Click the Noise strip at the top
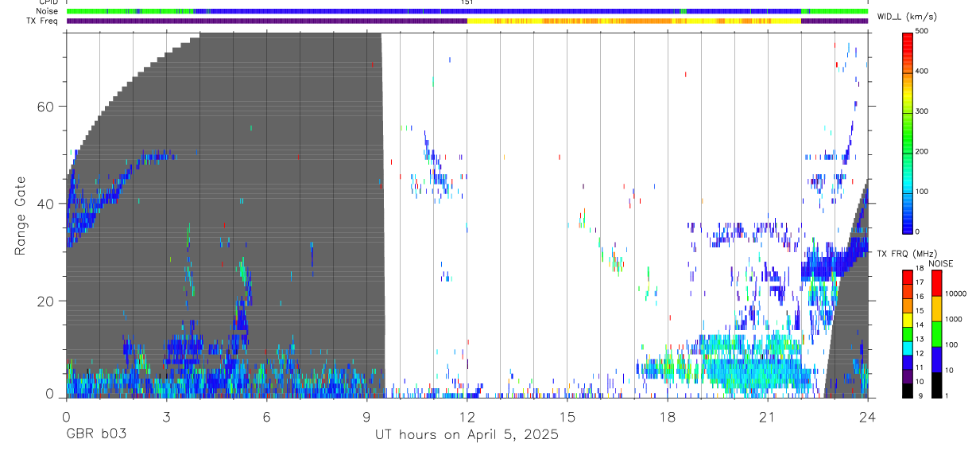 467,11
